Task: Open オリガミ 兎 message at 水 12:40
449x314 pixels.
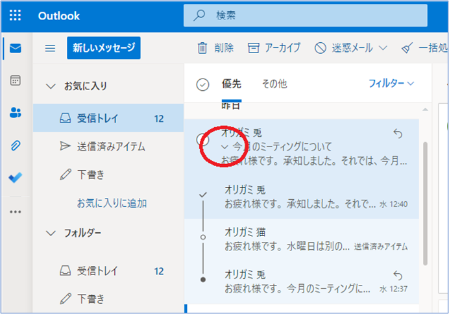Action: tap(302, 197)
